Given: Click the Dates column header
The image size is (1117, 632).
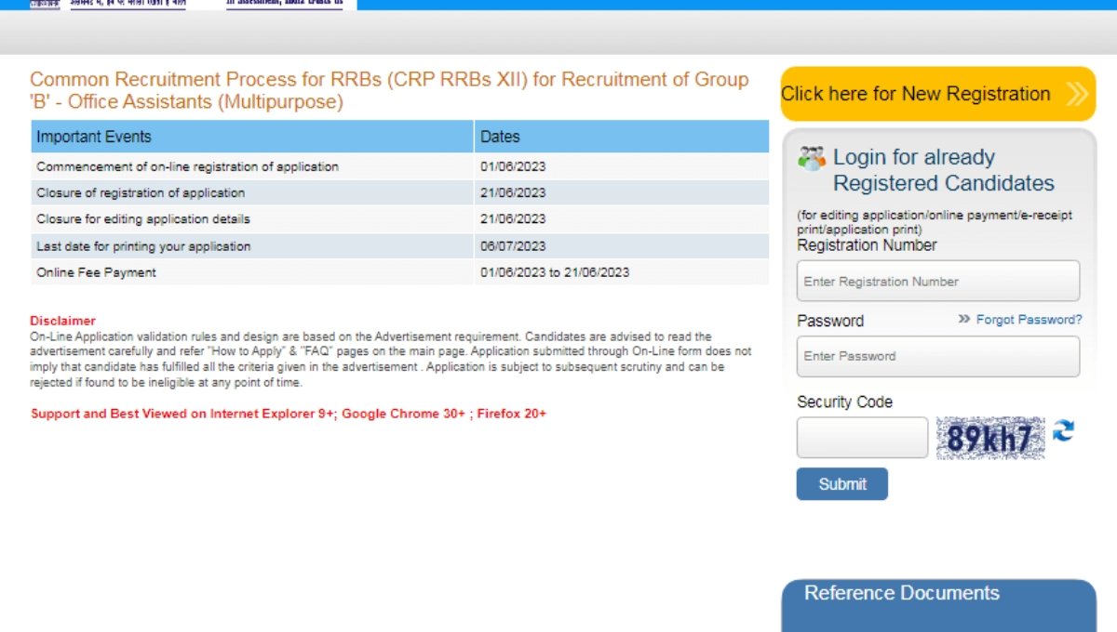Looking at the screenshot, I should click(x=622, y=137).
